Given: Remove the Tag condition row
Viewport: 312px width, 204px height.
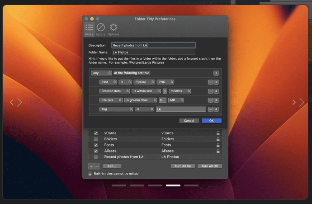Looking at the screenshot, I should tap(210, 109).
